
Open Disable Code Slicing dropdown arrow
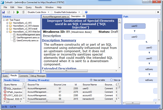(x=48, y=12)
